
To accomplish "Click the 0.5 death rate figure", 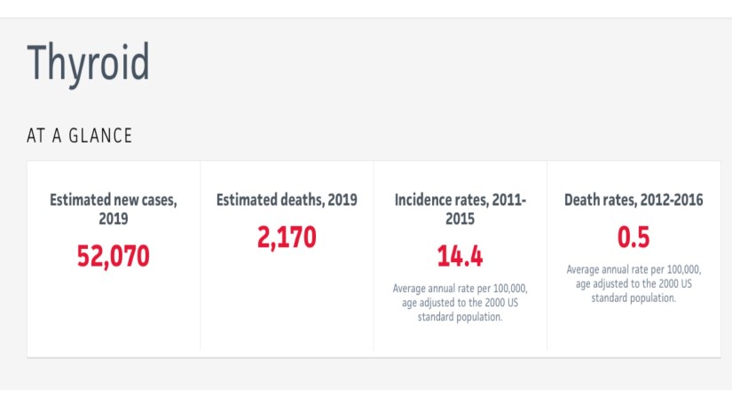I will (634, 238).
